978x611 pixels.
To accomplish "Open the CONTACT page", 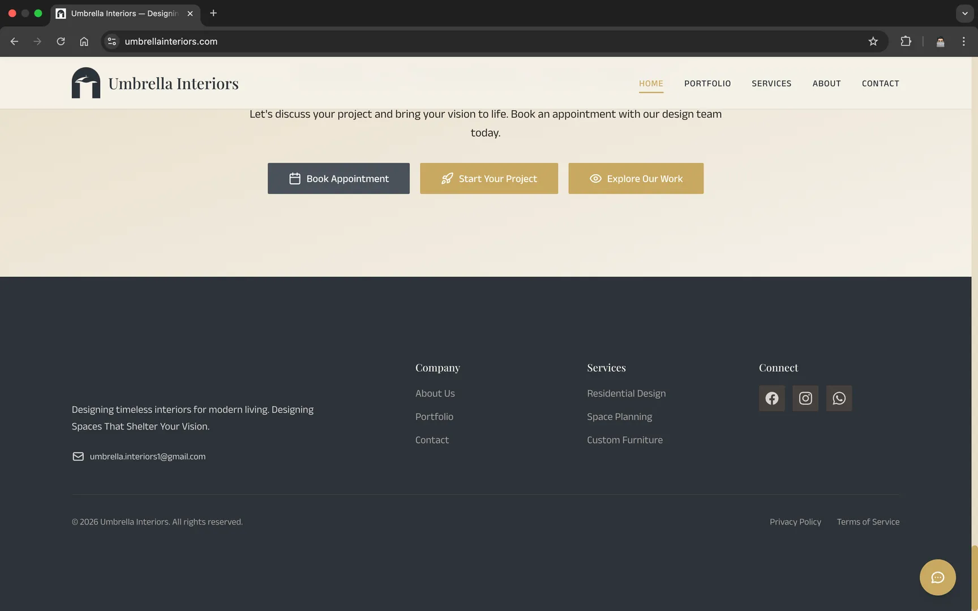I will tap(881, 83).
